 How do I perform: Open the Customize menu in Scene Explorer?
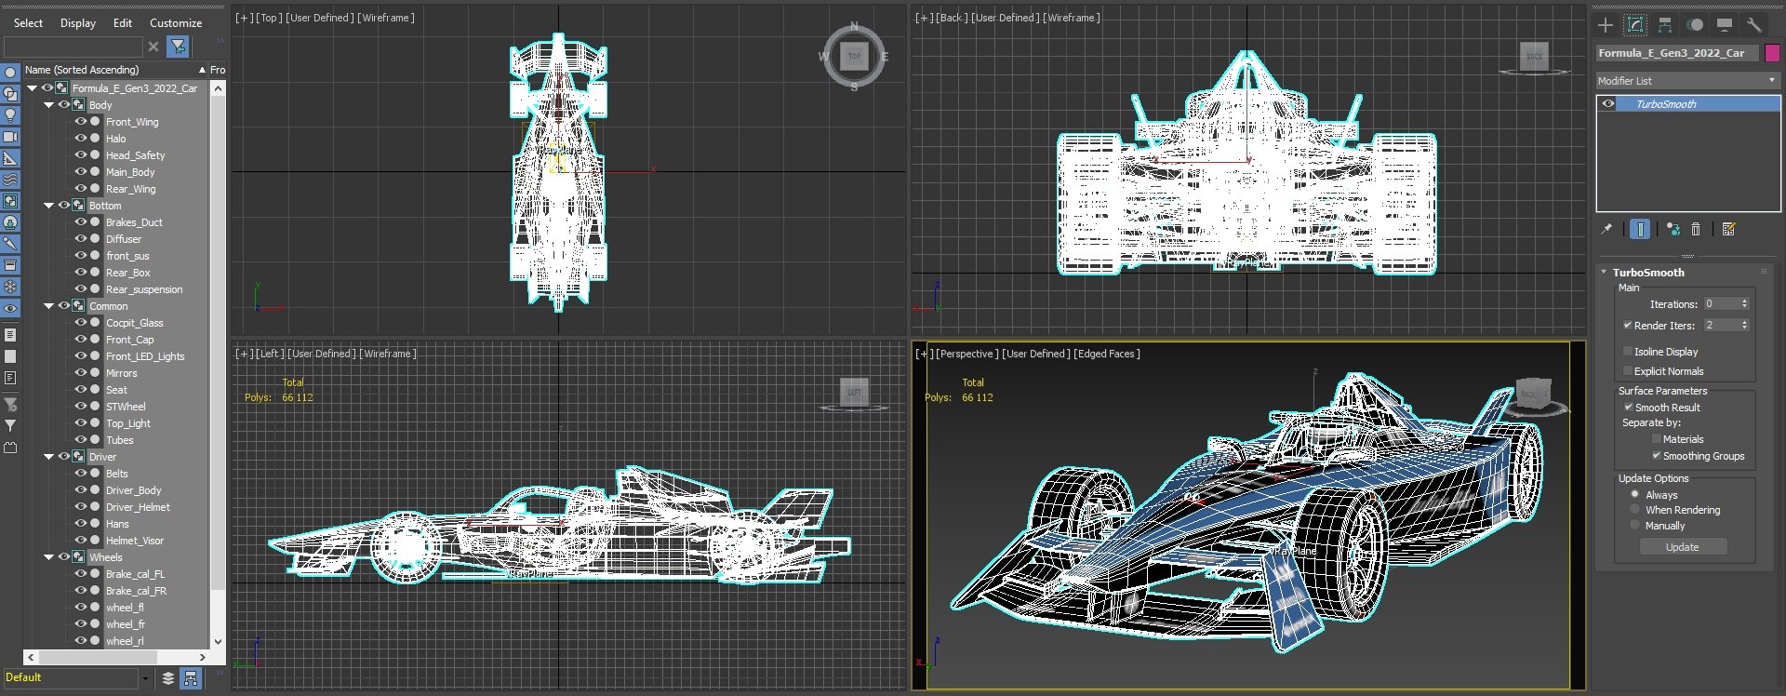[x=176, y=23]
